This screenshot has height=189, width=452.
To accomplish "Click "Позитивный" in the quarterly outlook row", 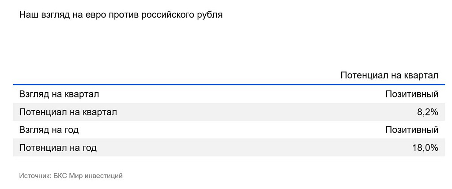I will [411, 94].
